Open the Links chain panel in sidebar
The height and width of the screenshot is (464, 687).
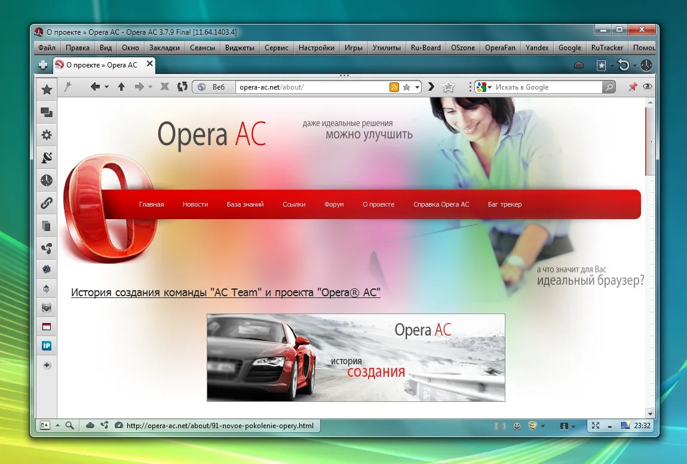click(x=46, y=203)
